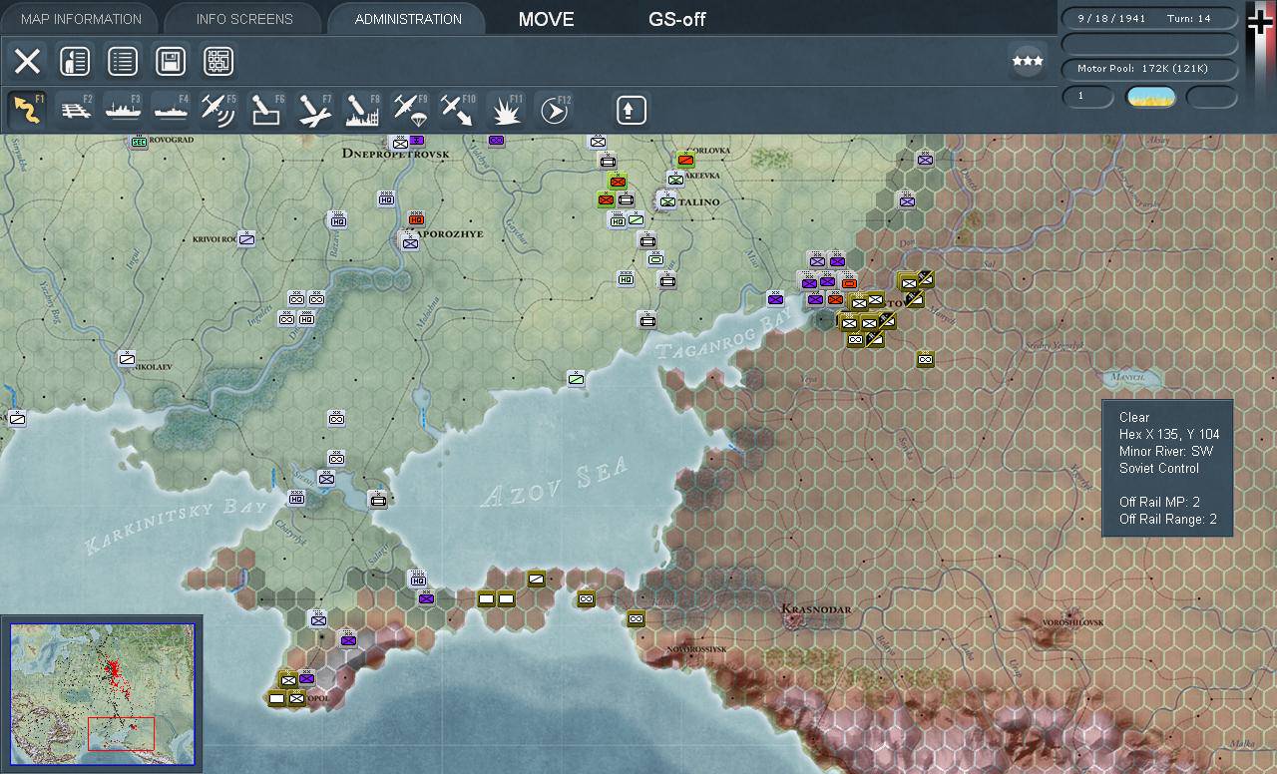
Task: Toggle the GS-off ground support setting
Action: tap(676, 19)
